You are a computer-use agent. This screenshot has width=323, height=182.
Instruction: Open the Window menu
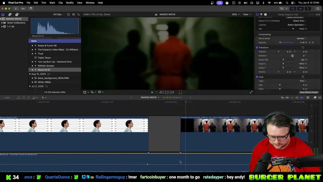[x=90, y=3]
